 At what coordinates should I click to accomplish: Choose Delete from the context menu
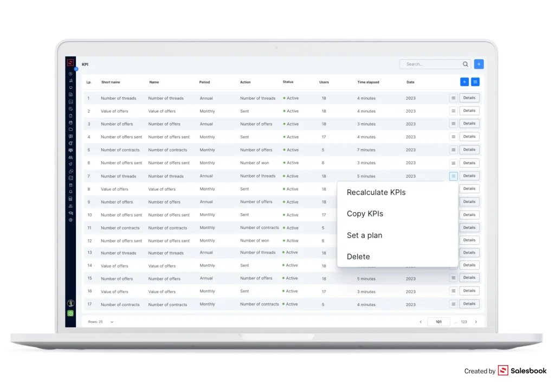click(358, 257)
